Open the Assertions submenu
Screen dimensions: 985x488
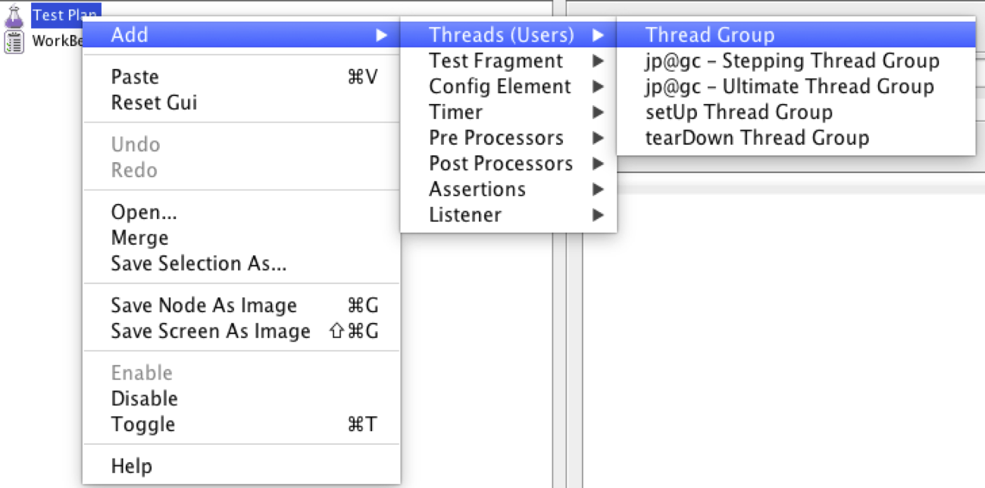477,189
